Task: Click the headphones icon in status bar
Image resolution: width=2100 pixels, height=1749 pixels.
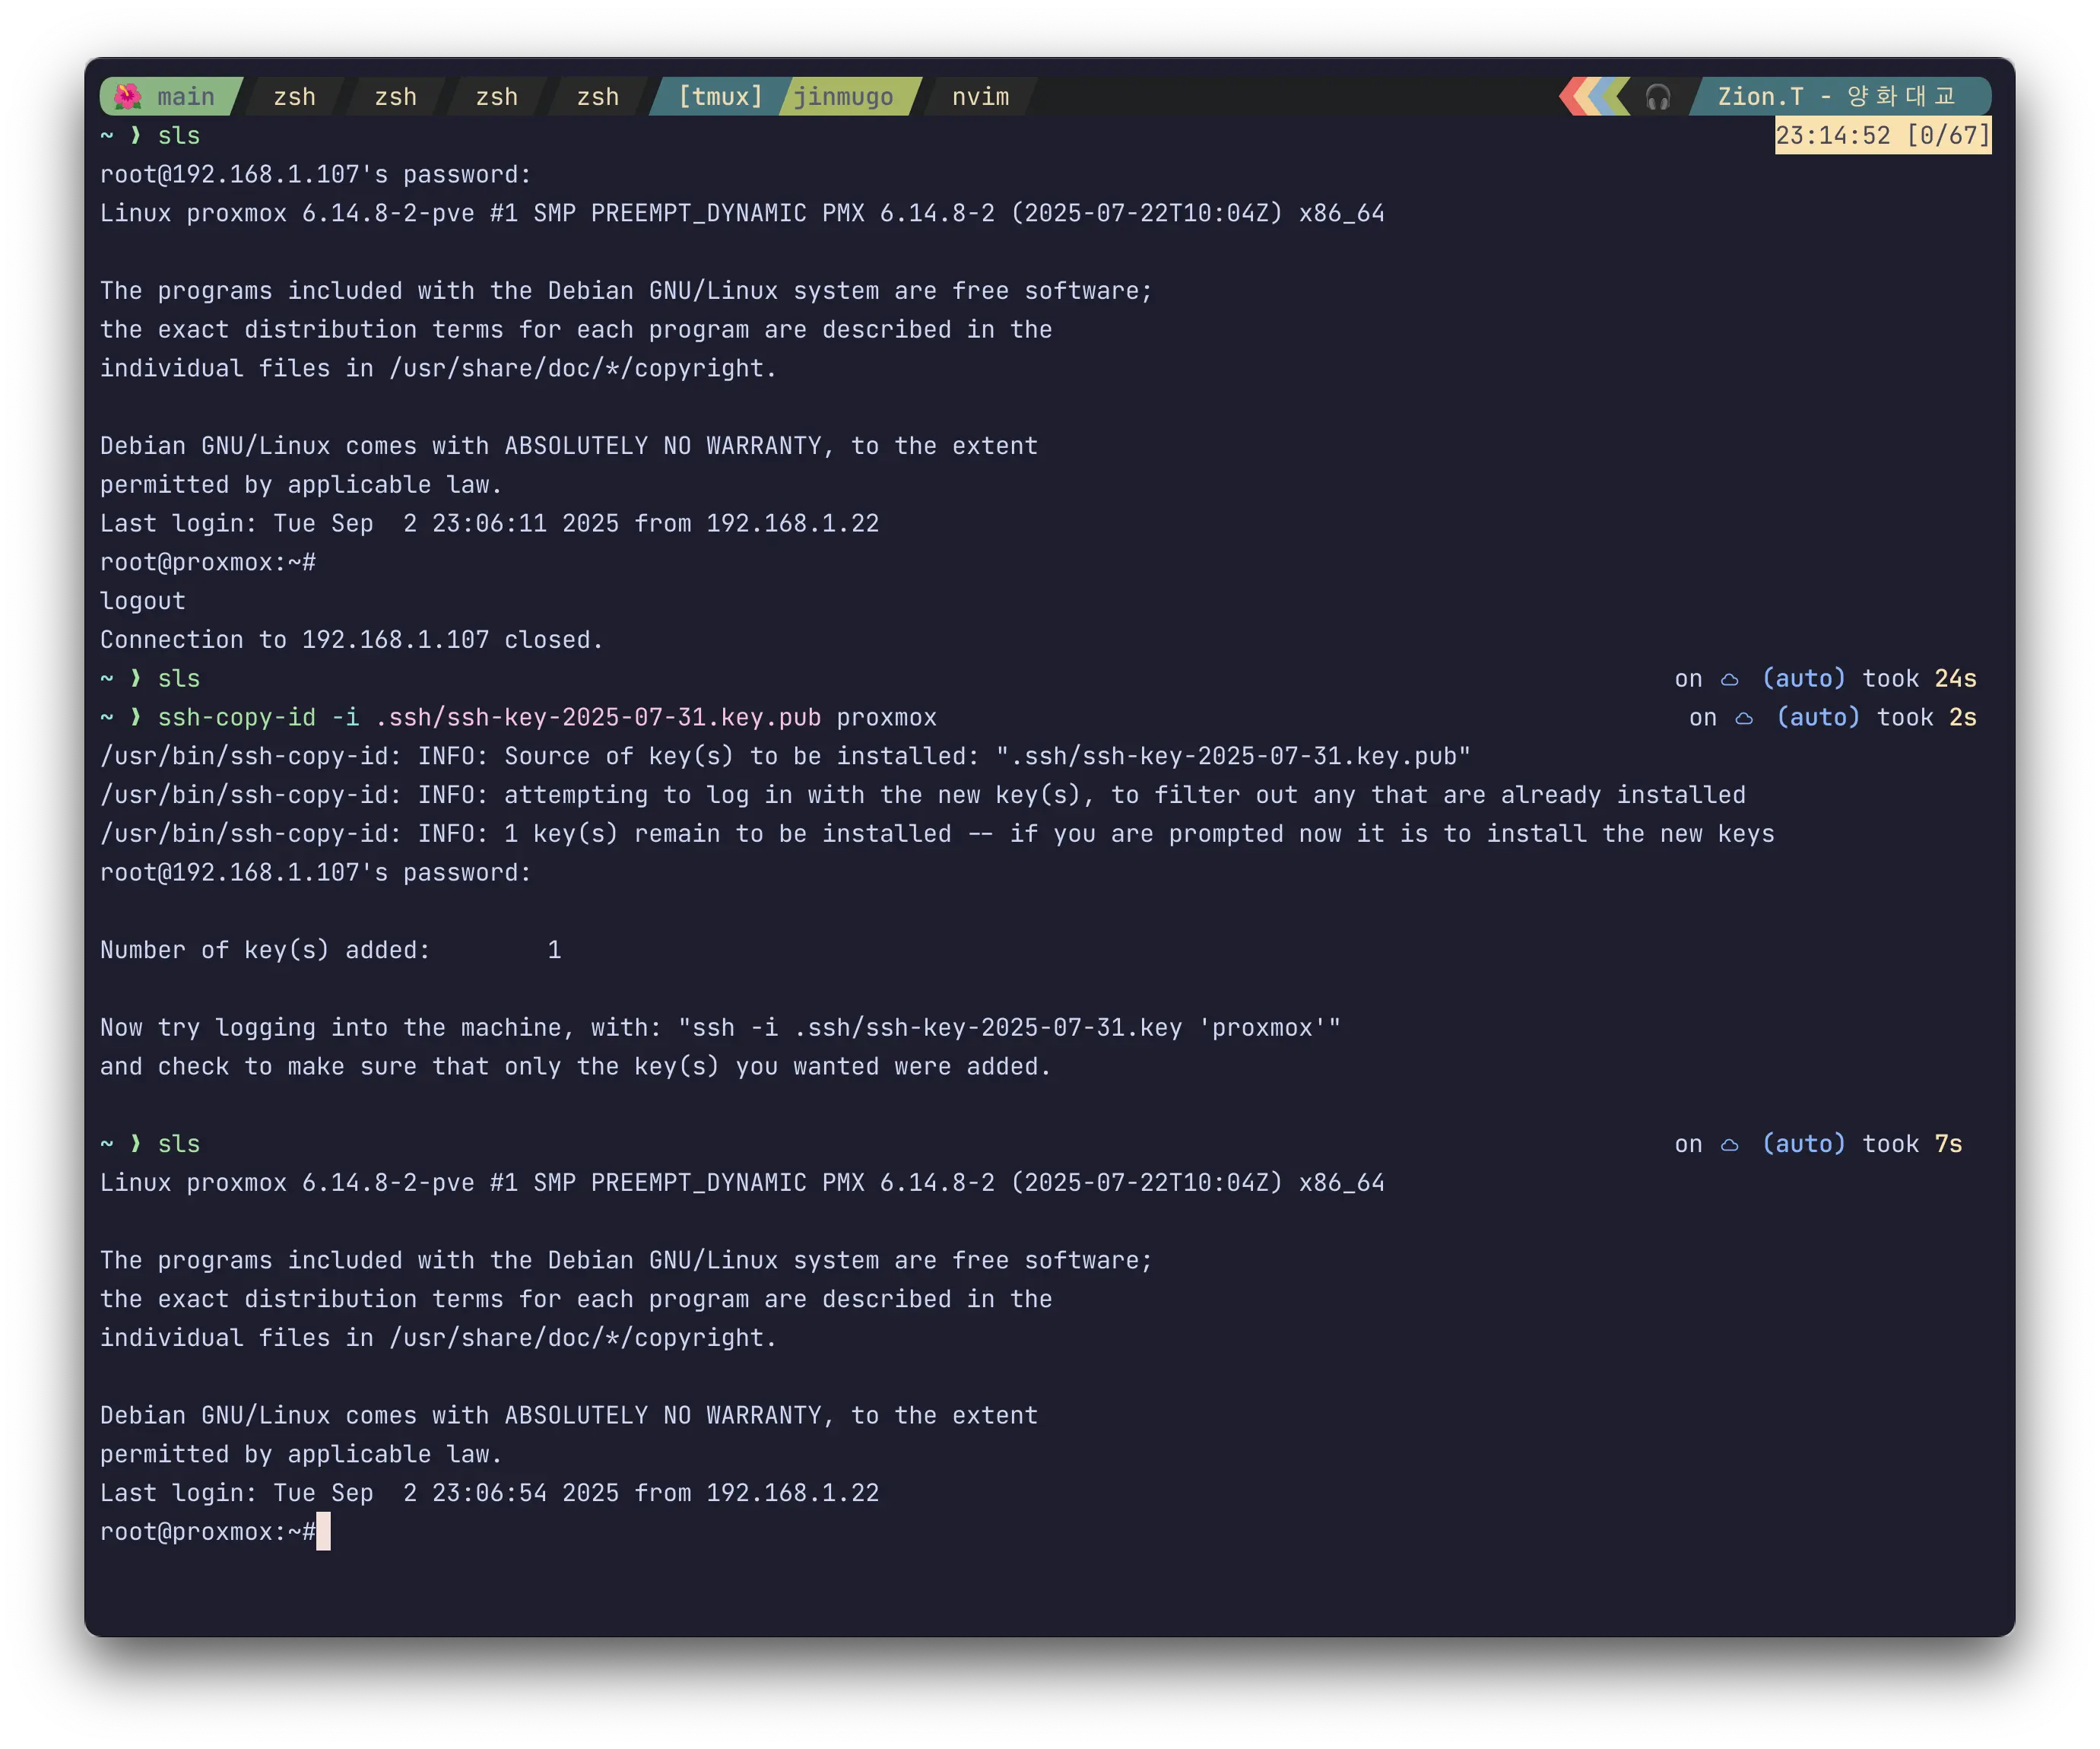Action: coord(1657,97)
